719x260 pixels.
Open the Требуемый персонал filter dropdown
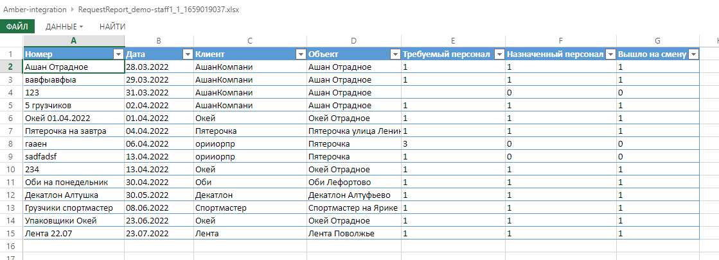pos(498,54)
